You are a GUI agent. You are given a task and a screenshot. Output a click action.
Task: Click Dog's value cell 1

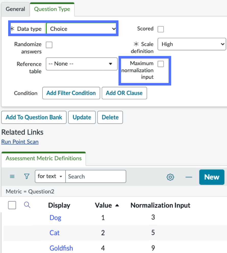[x=103, y=218]
